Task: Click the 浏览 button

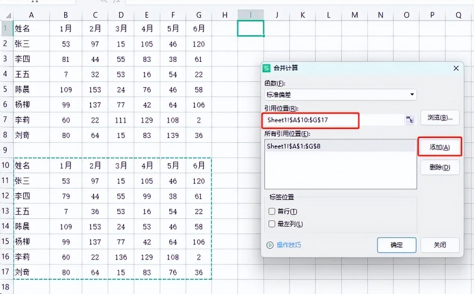Action: pos(440,118)
